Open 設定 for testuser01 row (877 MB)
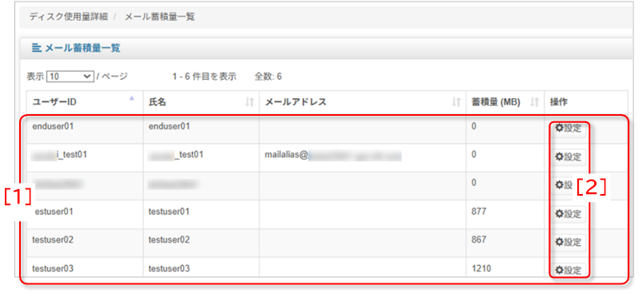Viewport: 642px width, 297px height. tap(568, 214)
